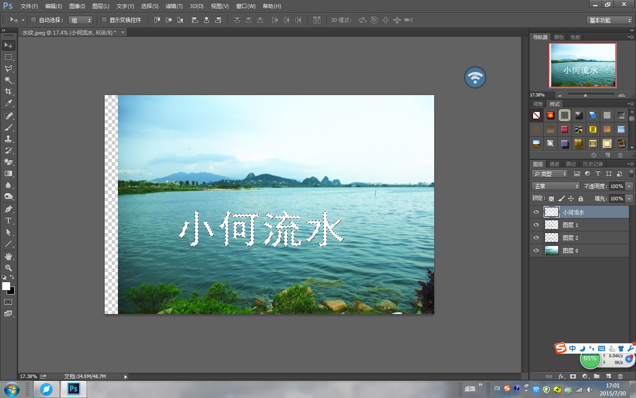Select the Eraser tool
Viewport: 636px width, 398px height.
[x=8, y=162]
